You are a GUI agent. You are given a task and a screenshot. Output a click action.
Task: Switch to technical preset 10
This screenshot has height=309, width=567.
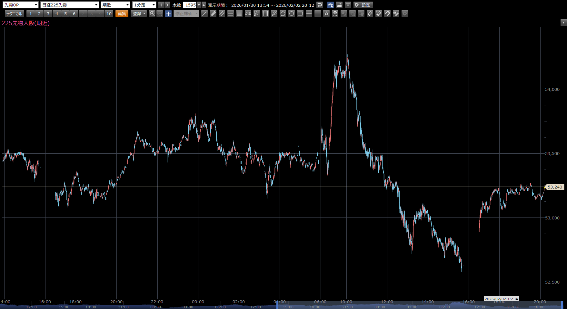[109, 14]
